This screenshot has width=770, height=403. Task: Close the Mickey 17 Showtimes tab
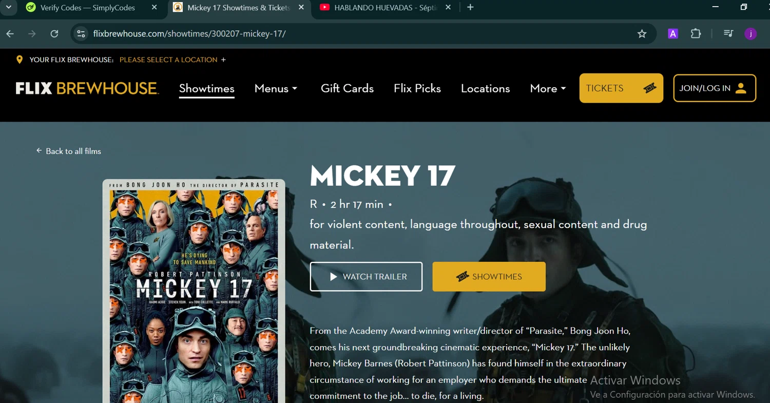301,8
